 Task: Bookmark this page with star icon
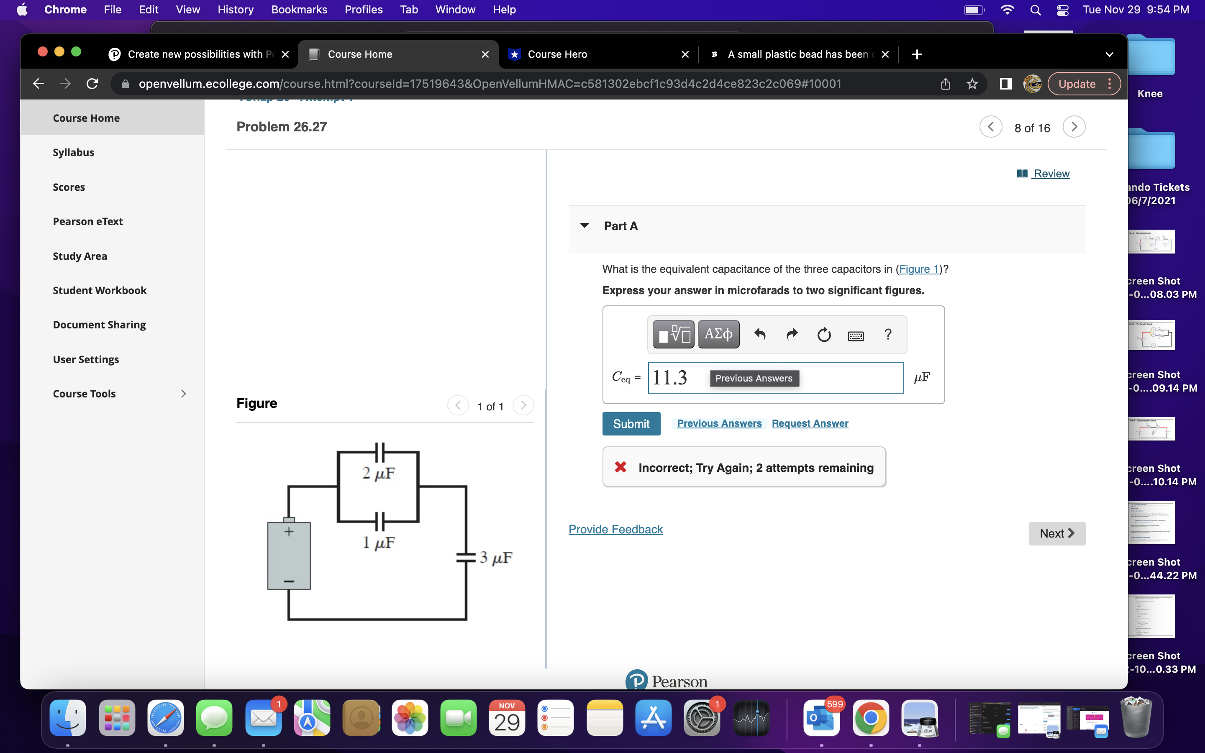(x=972, y=84)
